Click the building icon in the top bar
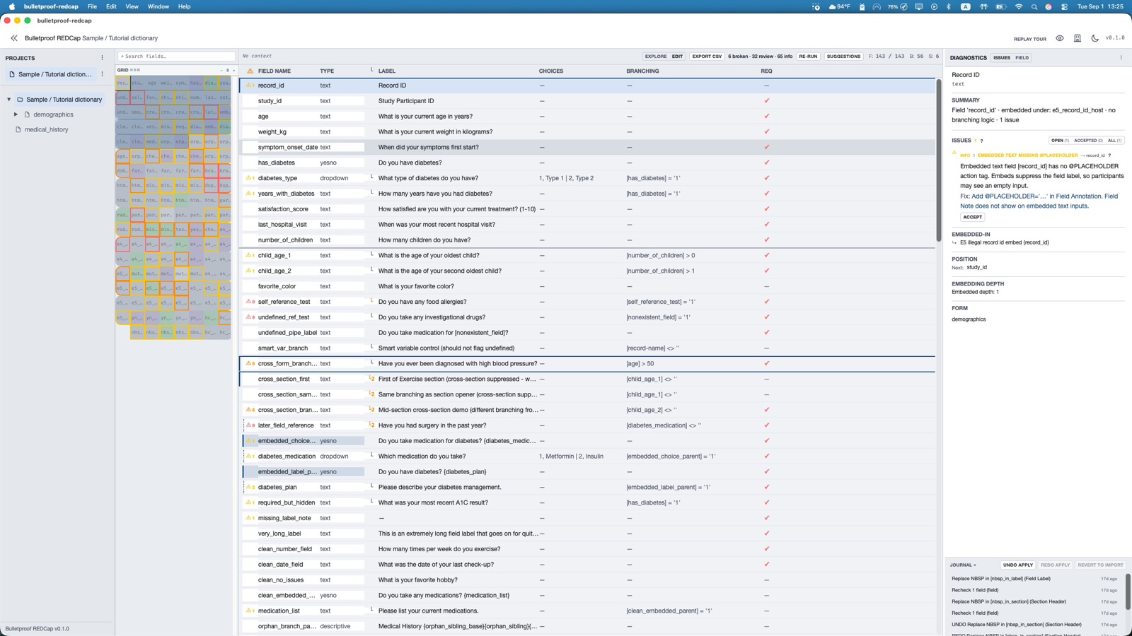The height and width of the screenshot is (636, 1132). pyautogui.click(x=1078, y=38)
